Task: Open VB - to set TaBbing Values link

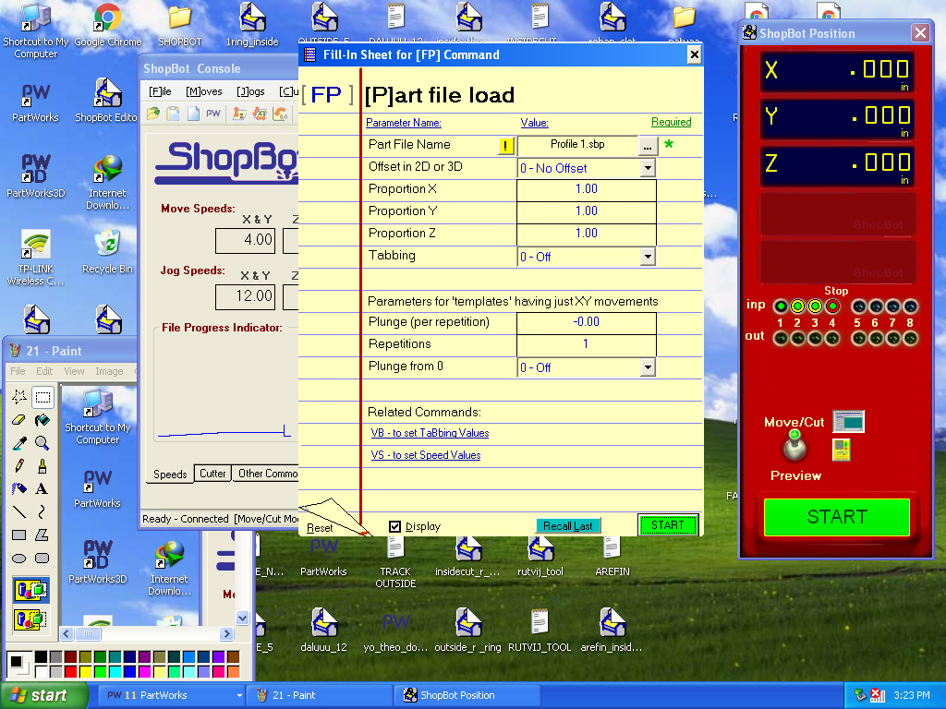Action: [x=430, y=433]
